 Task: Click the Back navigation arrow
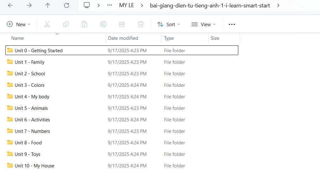coord(10,5)
